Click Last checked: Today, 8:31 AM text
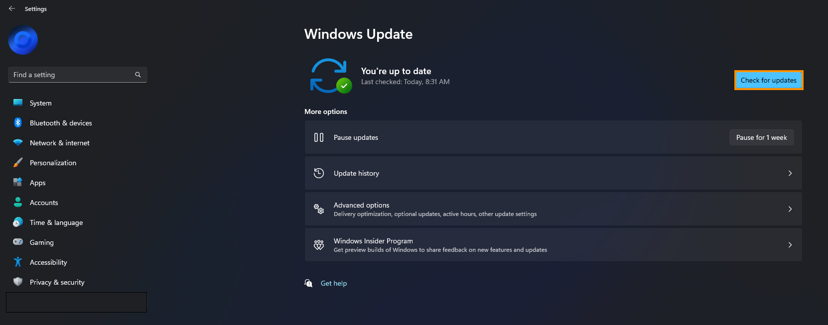 [x=405, y=82]
